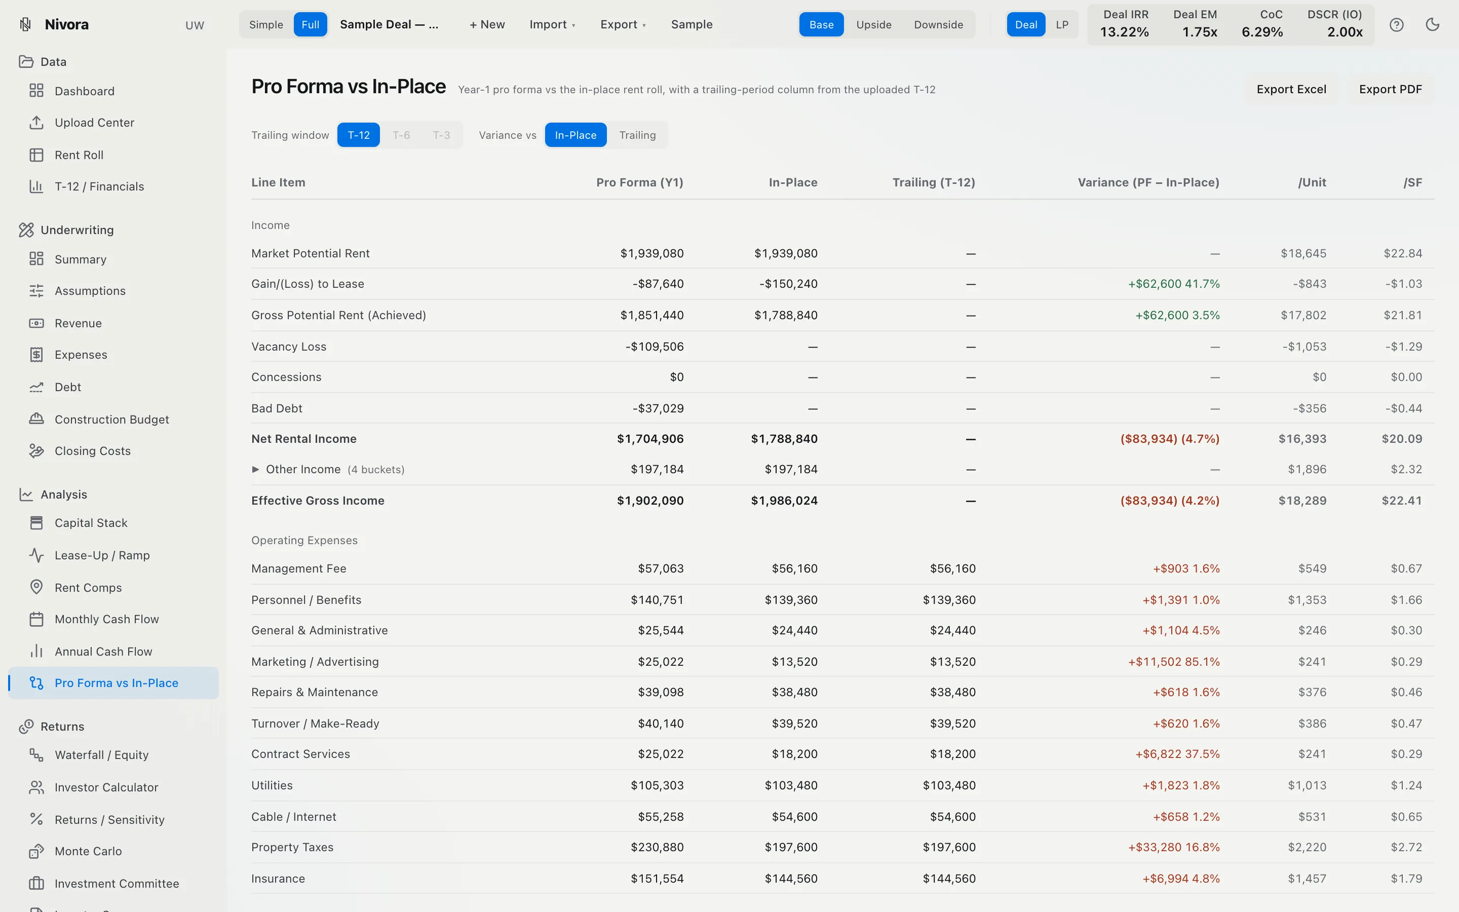Choose T-6 trailing window
The height and width of the screenshot is (912, 1459).
(401, 135)
